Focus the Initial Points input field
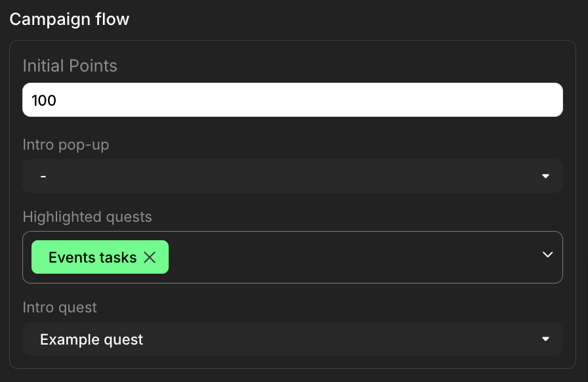This screenshot has height=382, width=588. [292, 100]
